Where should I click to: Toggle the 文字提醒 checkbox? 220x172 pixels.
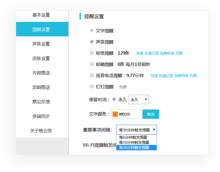click(92, 30)
